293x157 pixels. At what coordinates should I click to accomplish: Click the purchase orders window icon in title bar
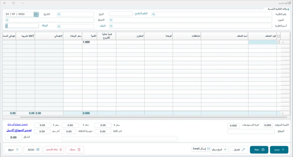pos(290,3)
